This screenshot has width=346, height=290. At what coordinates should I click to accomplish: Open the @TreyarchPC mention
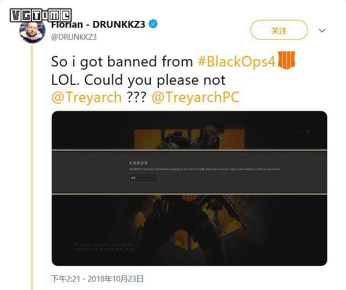coord(195,97)
